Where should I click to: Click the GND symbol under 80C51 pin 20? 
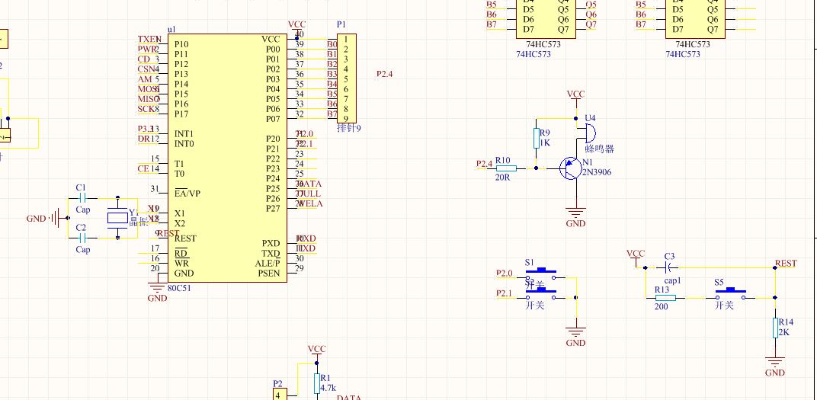(x=157, y=286)
